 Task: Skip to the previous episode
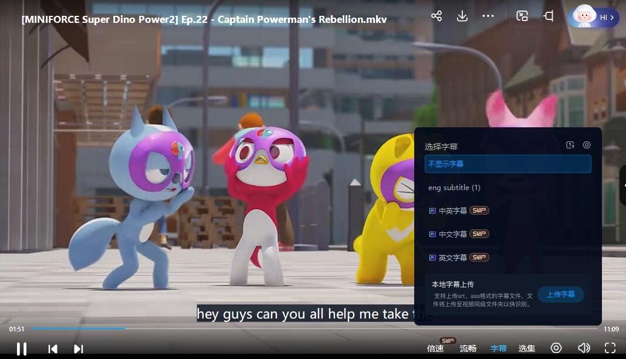(x=52, y=349)
